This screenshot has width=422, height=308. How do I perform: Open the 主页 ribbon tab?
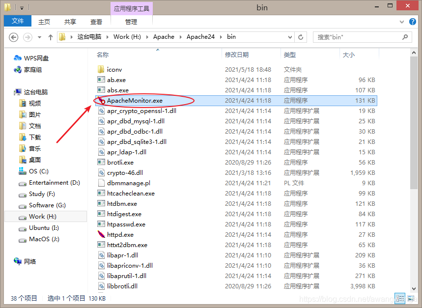pos(44,22)
